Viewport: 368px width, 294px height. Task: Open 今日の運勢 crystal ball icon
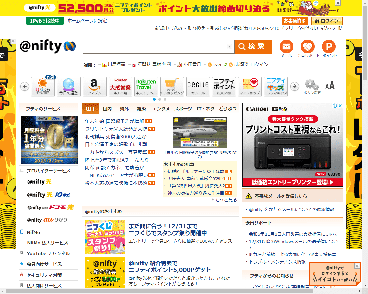pyautogui.click(x=69, y=87)
